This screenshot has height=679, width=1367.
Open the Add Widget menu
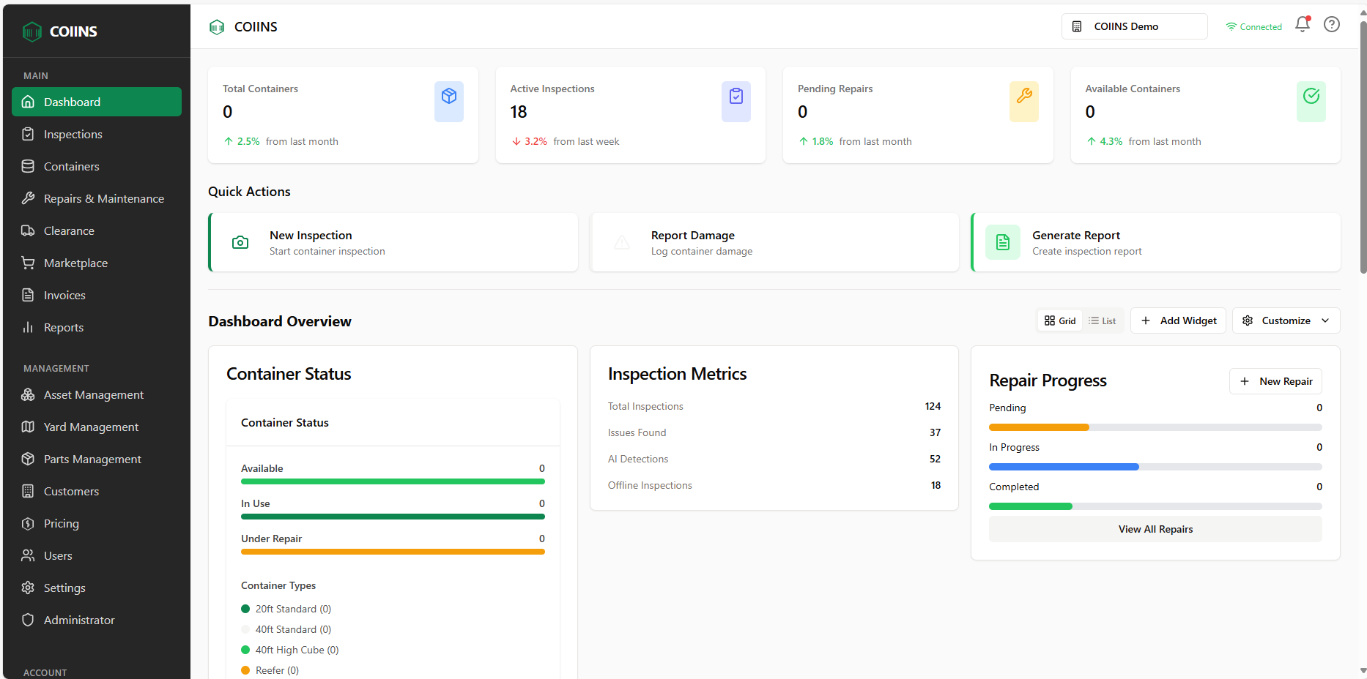1178,321
